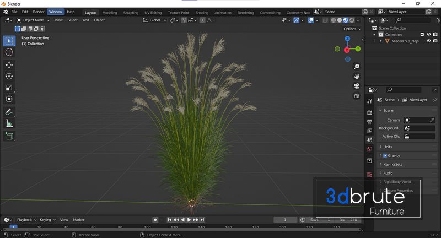Switch to the Shading workspace tab

coord(202,13)
